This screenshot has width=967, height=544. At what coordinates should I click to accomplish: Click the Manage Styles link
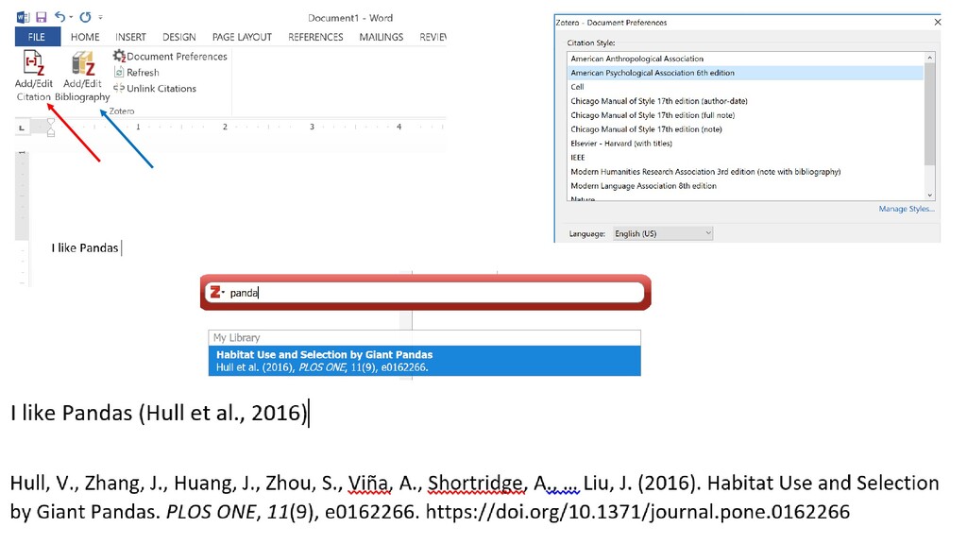pos(906,209)
